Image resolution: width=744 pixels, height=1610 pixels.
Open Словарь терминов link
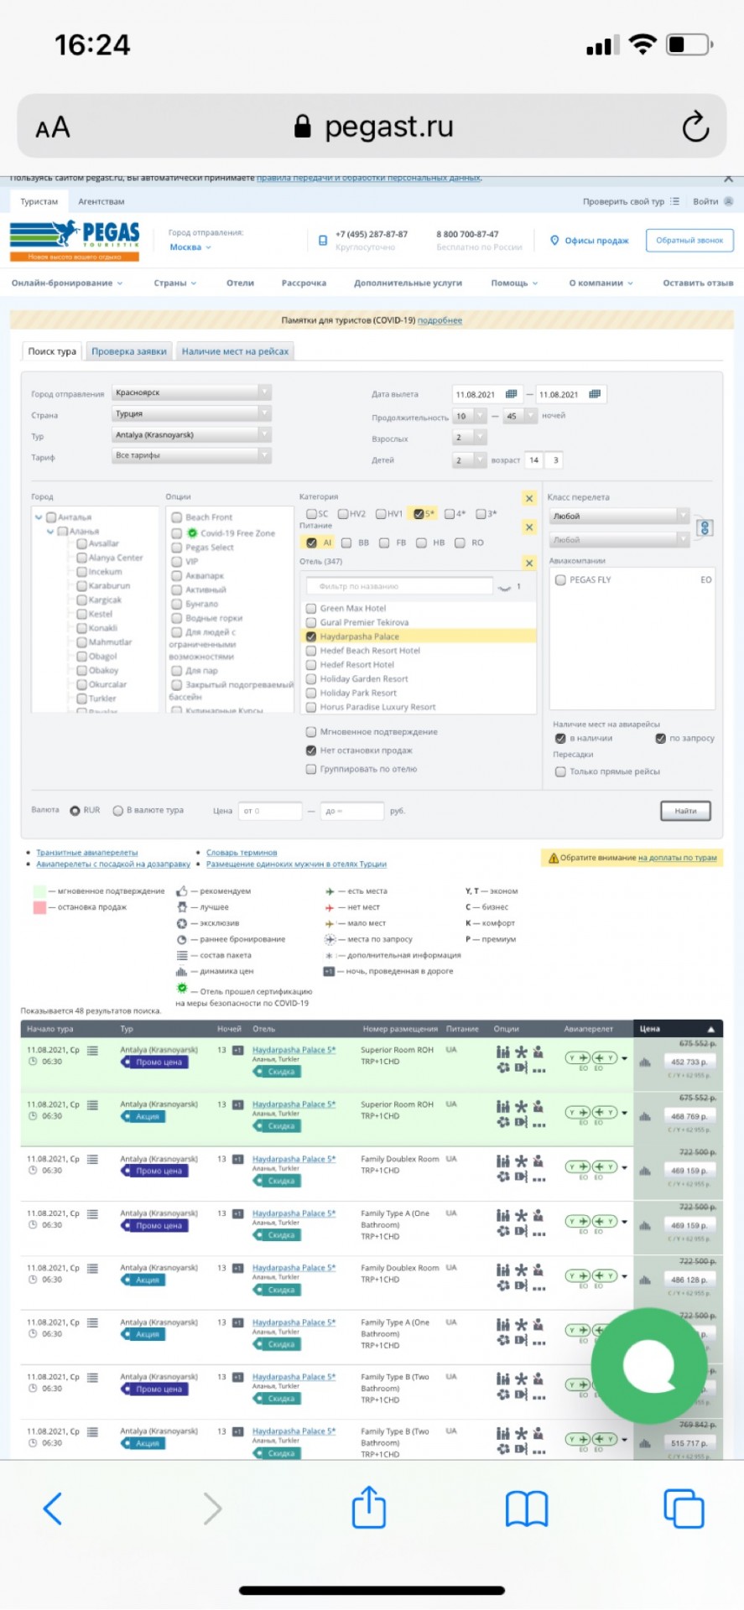point(242,853)
